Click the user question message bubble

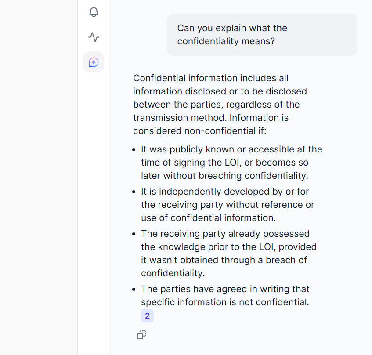pos(262,35)
